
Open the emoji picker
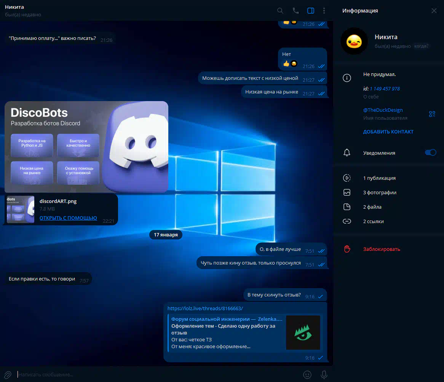coord(307,375)
